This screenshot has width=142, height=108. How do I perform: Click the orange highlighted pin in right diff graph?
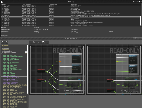[x=117, y=62]
